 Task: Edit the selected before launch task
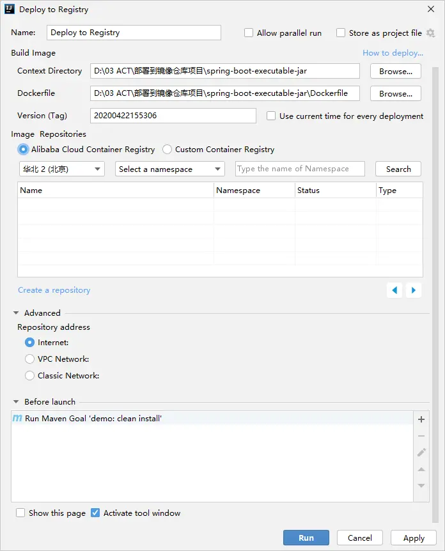click(x=421, y=453)
